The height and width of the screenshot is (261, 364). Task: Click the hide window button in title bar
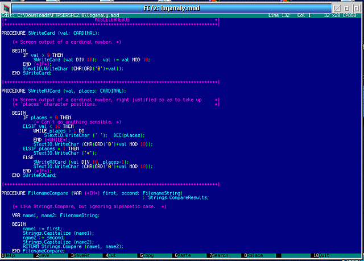337,9
